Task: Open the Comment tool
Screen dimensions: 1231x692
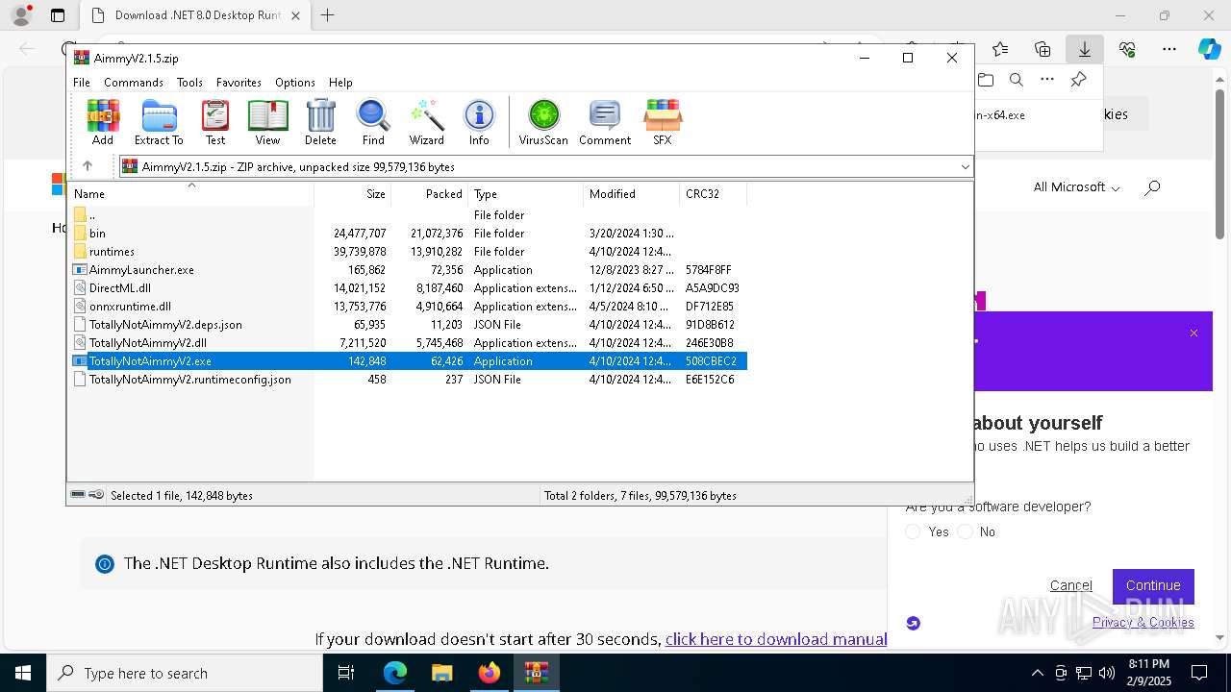Action: [605, 122]
